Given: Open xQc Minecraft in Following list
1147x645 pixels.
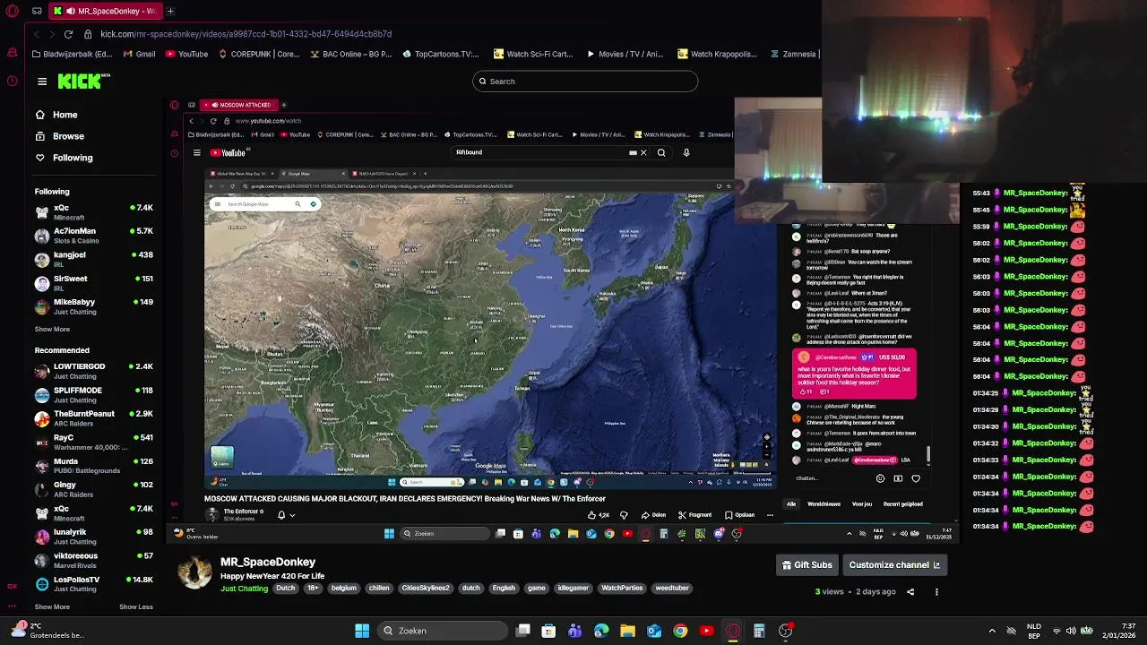Looking at the screenshot, I should point(93,212).
